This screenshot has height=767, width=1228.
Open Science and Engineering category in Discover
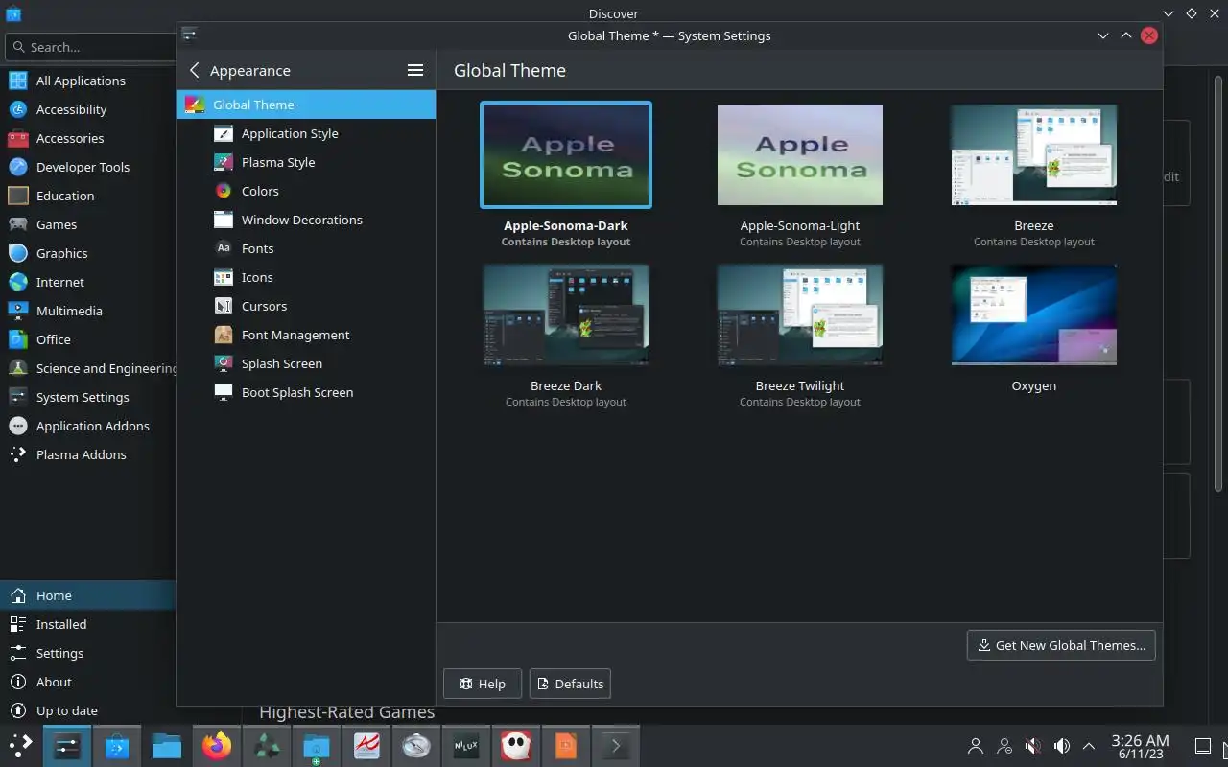(x=88, y=368)
